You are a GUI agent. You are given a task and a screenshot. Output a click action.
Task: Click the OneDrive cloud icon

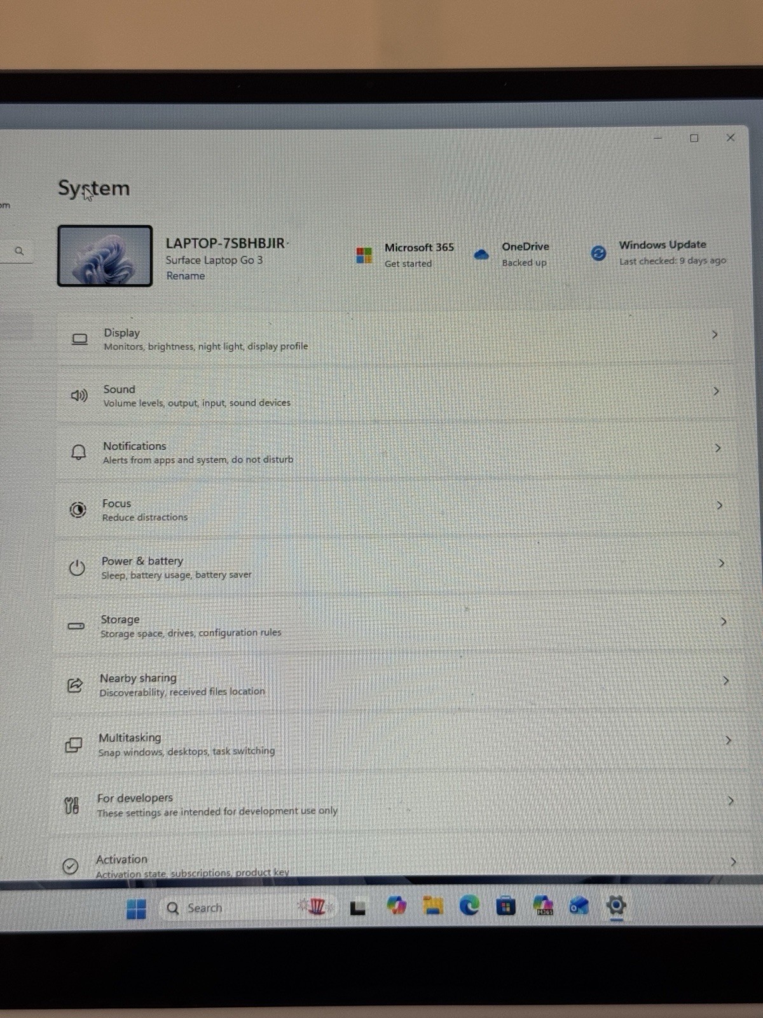click(x=481, y=254)
